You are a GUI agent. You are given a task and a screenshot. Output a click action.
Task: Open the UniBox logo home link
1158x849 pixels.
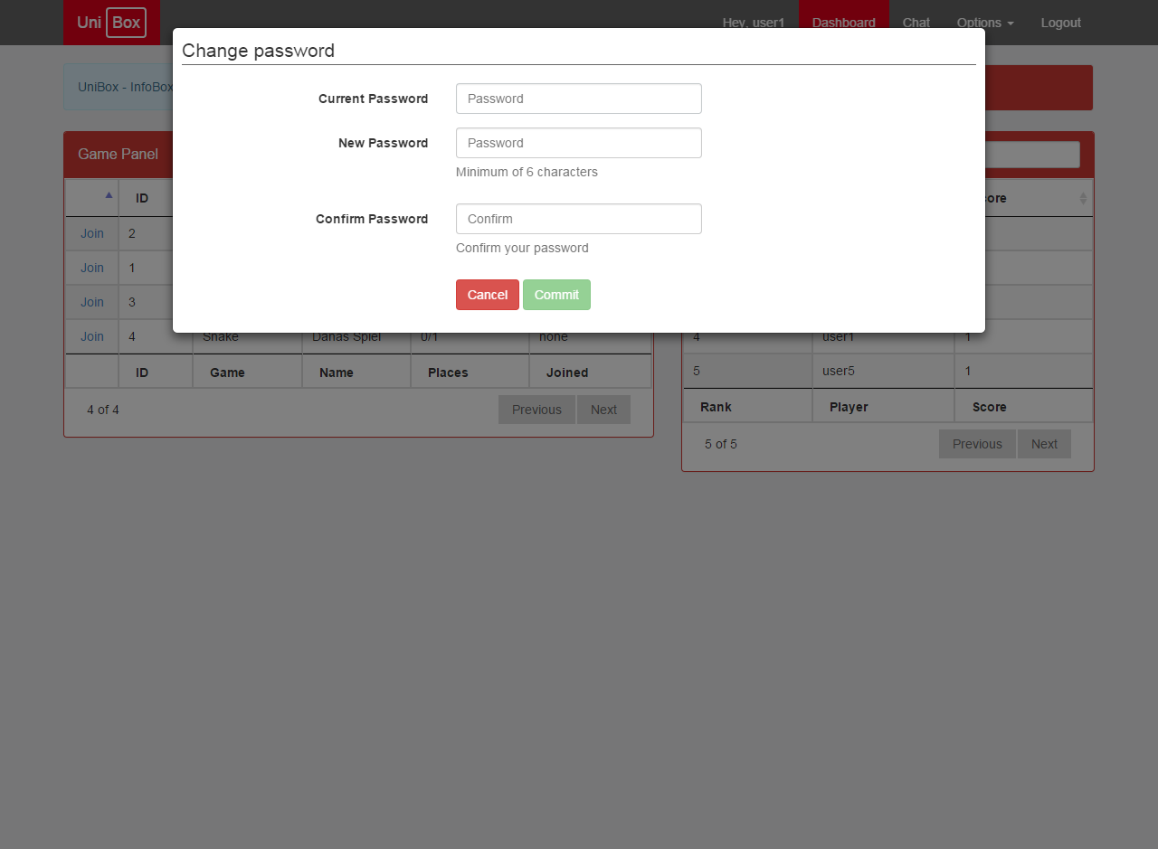111,23
